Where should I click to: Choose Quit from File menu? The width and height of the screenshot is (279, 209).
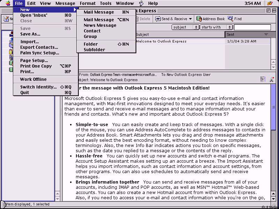(46, 93)
